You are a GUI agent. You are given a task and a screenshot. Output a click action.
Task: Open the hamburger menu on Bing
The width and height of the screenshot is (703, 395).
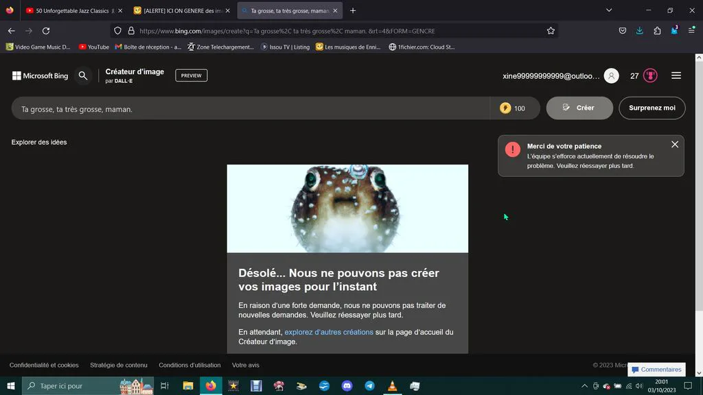tap(676, 75)
